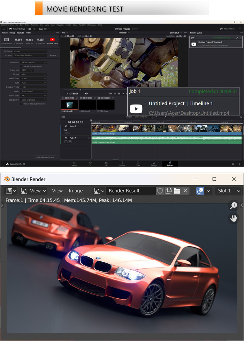Open Blender image browse dropdown icon
Viewport: 244px width, 342px height.
tap(99, 191)
